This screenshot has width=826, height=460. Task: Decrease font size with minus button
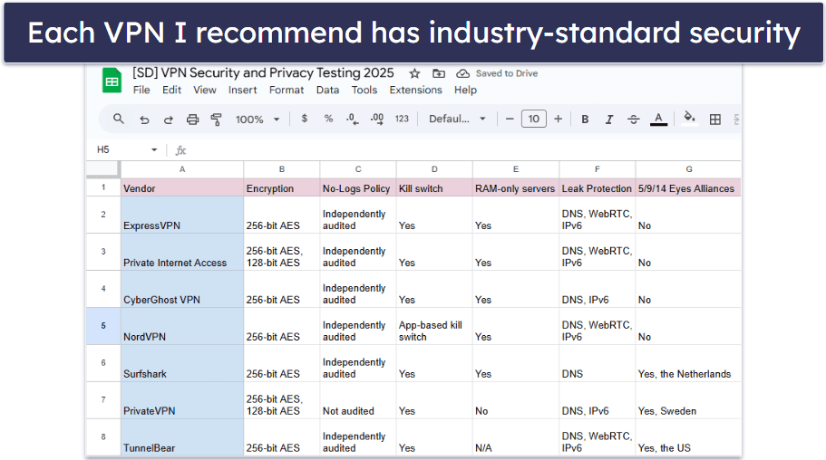coord(510,119)
